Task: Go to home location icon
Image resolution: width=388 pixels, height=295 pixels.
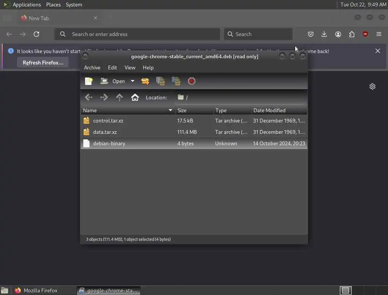Action: click(135, 97)
